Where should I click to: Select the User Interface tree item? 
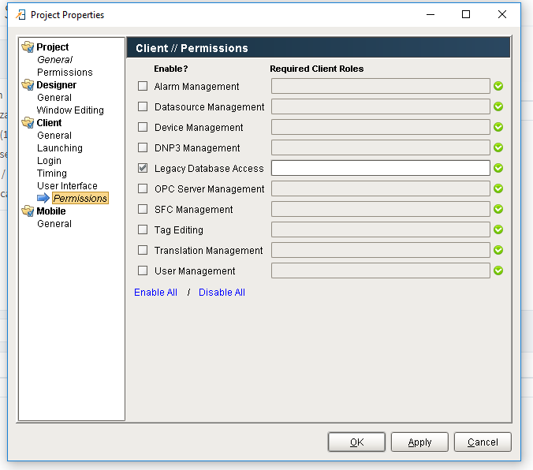(x=67, y=185)
